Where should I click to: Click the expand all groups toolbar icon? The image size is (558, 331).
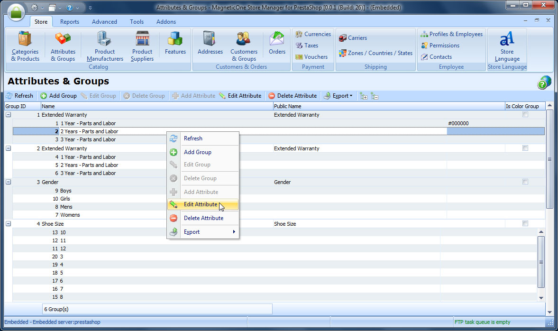(363, 96)
